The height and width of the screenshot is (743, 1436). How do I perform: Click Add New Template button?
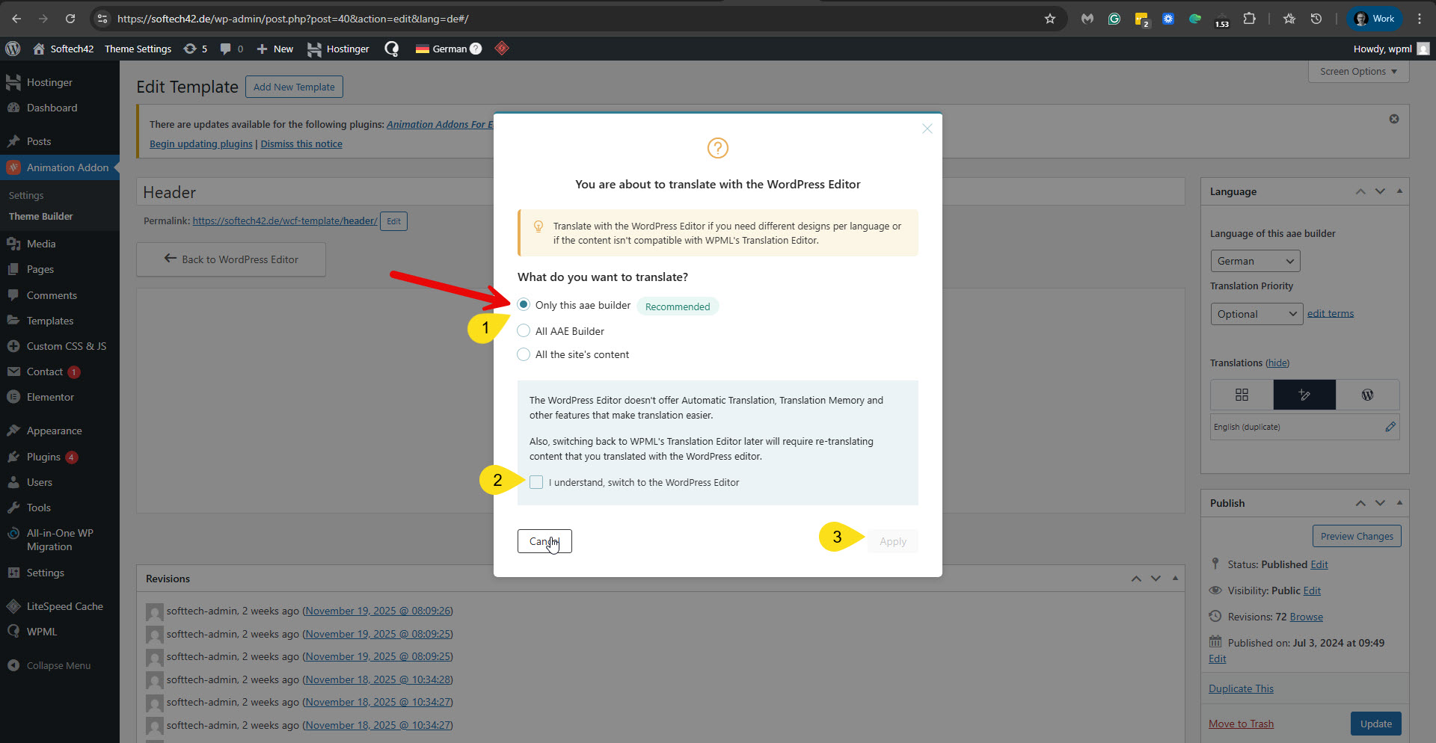pyautogui.click(x=294, y=87)
